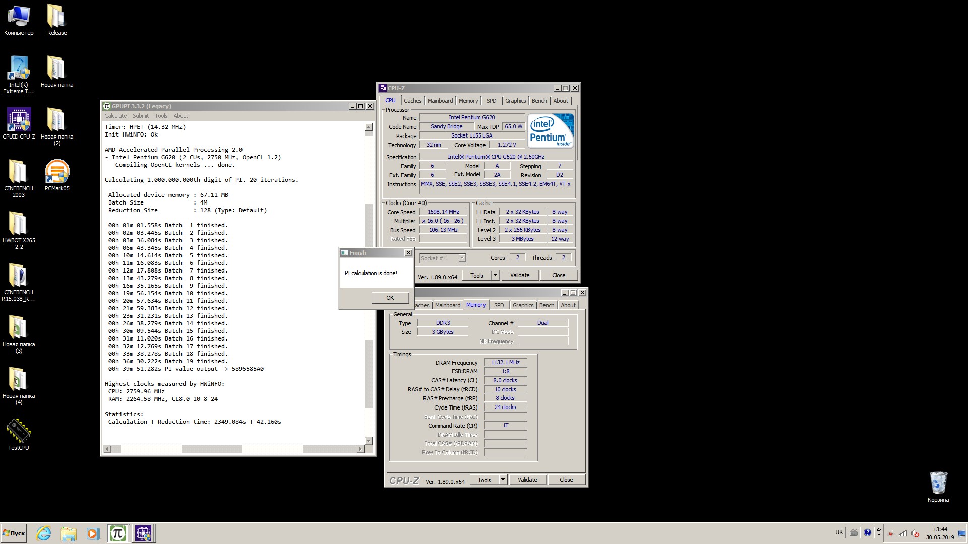
Task: Click Tools button in upper CPU-Z
Action: (476, 275)
